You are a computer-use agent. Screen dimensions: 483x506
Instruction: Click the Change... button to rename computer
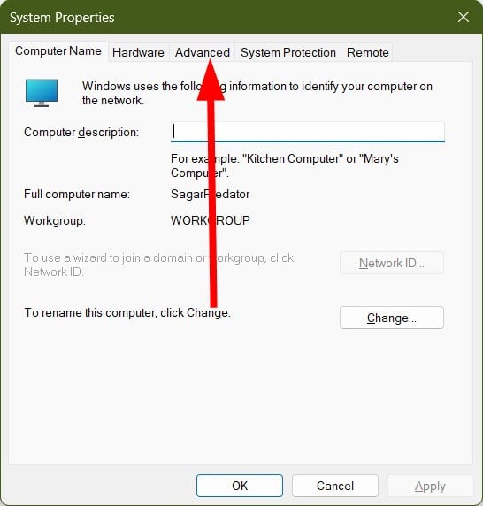pos(392,318)
